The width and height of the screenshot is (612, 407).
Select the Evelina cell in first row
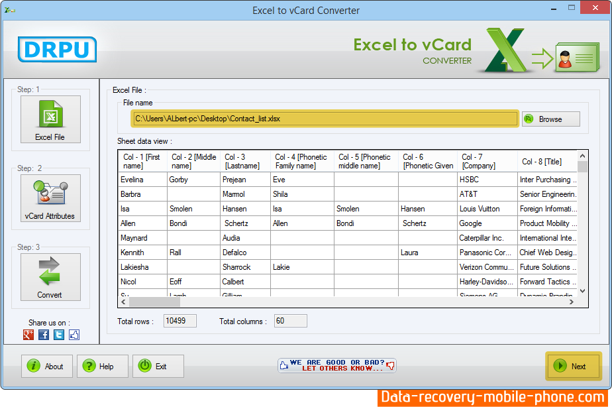click(x=142, y=180)
